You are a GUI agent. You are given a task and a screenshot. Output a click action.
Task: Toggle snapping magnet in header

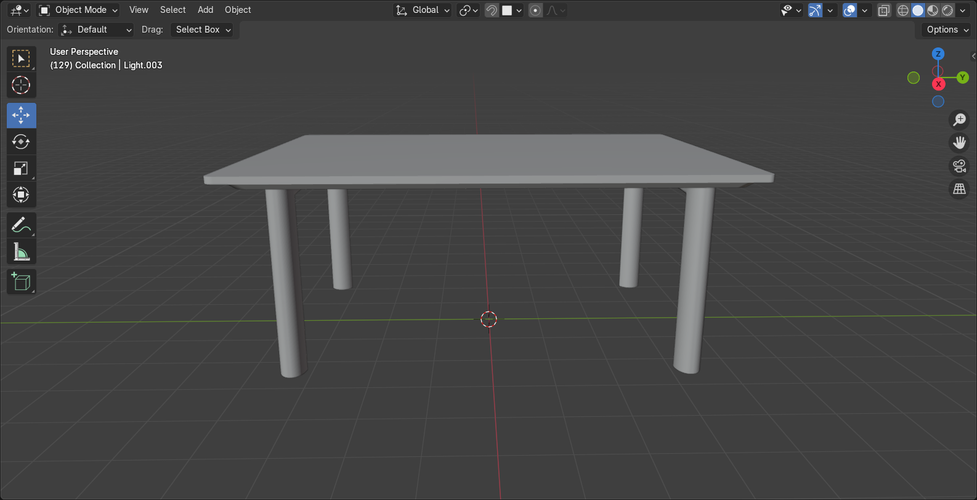(x=492, y=10)
